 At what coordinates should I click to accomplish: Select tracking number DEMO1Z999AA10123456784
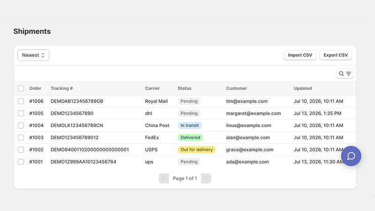[83, 162]
